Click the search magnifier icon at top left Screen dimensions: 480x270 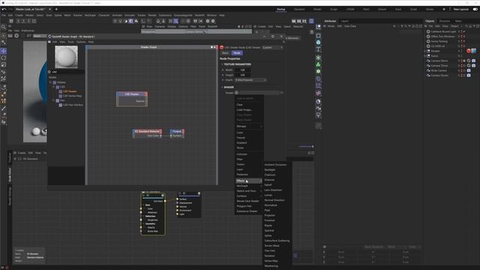coord(4,27)
